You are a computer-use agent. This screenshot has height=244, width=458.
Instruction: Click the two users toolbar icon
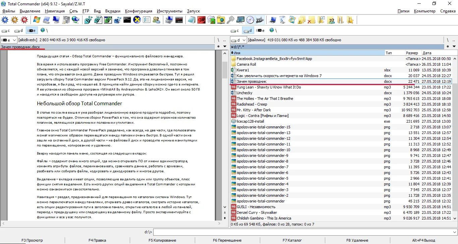156,20
